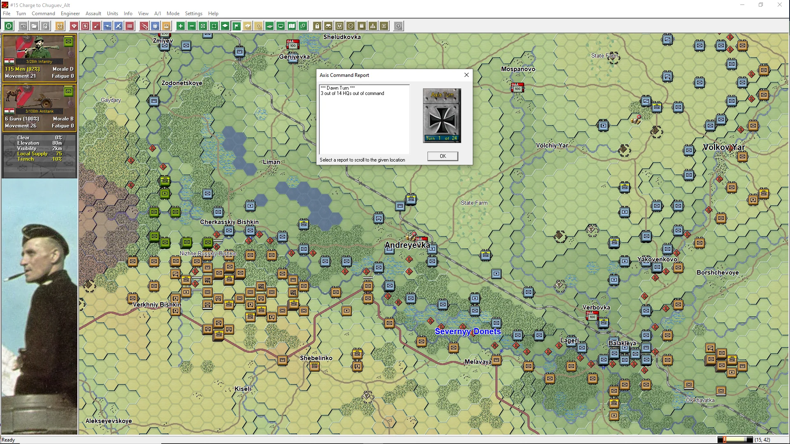
Task: Expand the Settings menu
Action: click(193, 14)
